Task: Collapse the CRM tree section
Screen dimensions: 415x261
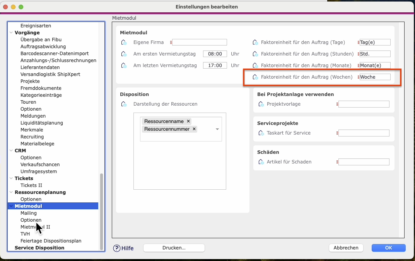Action: tap(11, 150)
